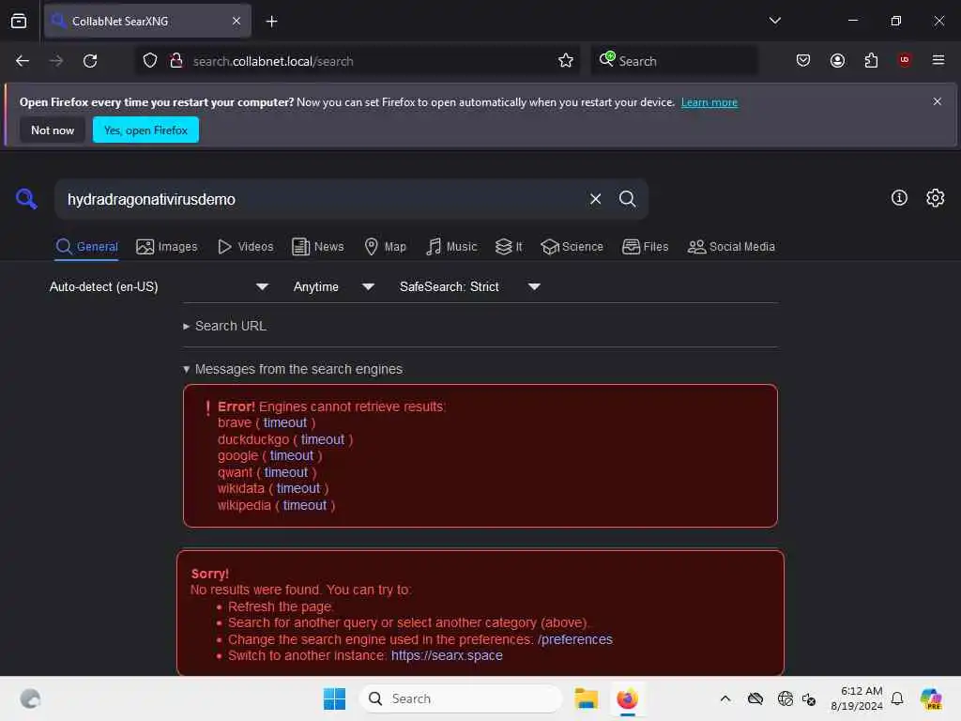The height and width of the screenshot is (721, 961).
Task: Switch to the Science category tab
Action: tap(572, 247)
